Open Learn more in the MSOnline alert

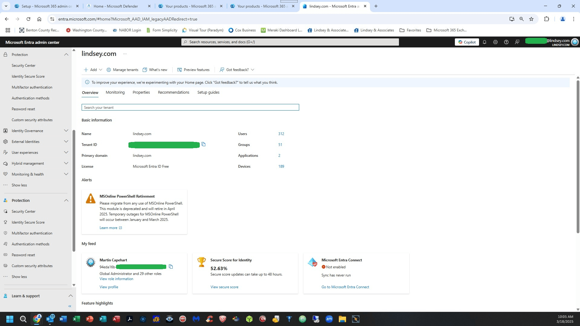[x=111, y=228]
